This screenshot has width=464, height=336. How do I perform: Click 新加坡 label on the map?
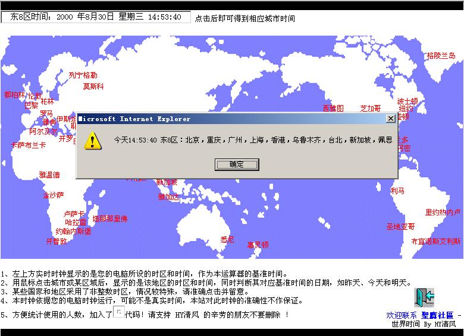167,182
